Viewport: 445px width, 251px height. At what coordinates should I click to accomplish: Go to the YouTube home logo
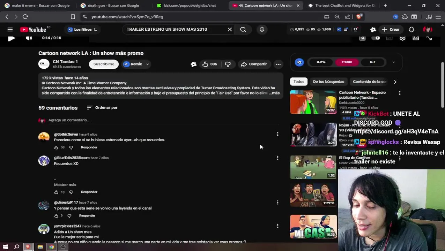coord(33,30)
